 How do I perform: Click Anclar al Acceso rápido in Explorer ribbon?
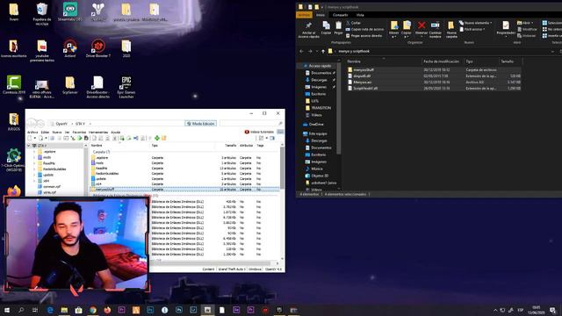coord(308,30)
